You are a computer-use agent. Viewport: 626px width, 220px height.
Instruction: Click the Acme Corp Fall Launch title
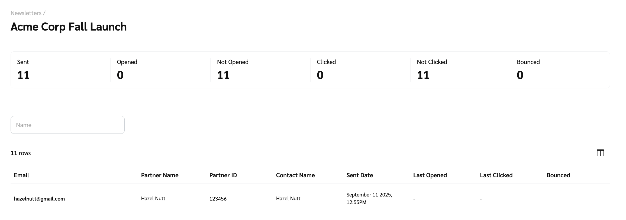69,26
